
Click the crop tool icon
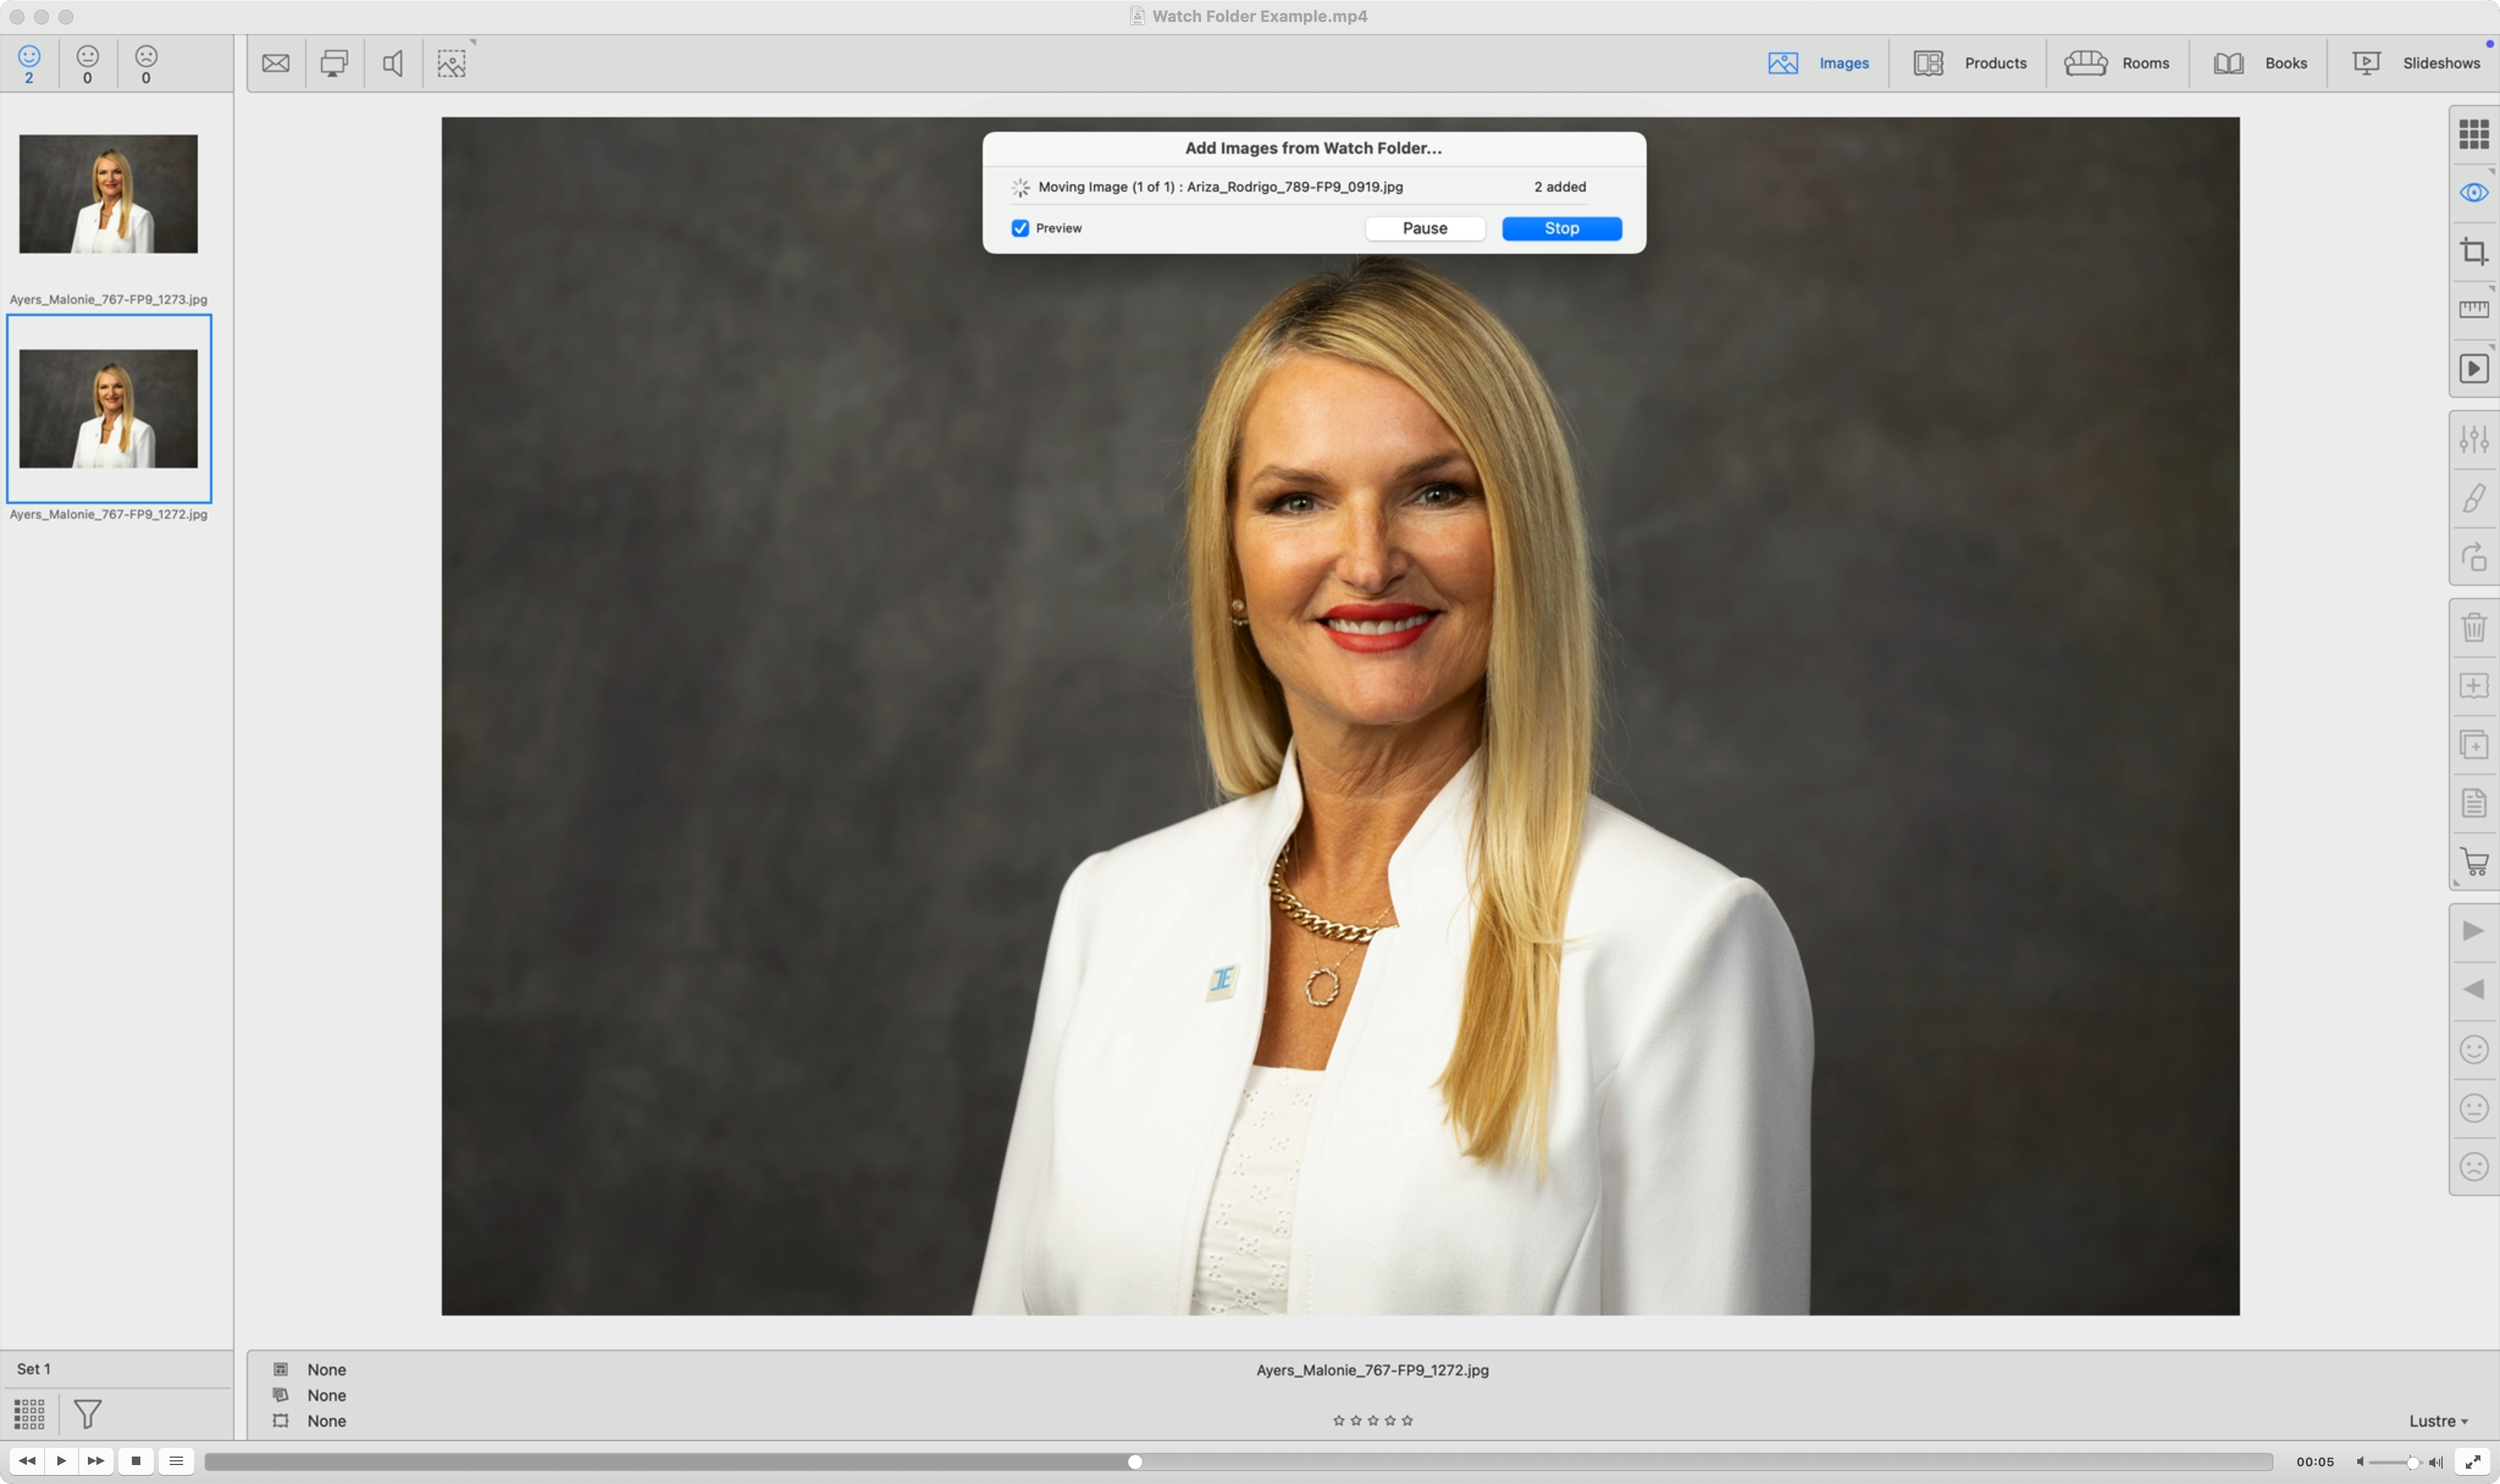click(2473, 251)
